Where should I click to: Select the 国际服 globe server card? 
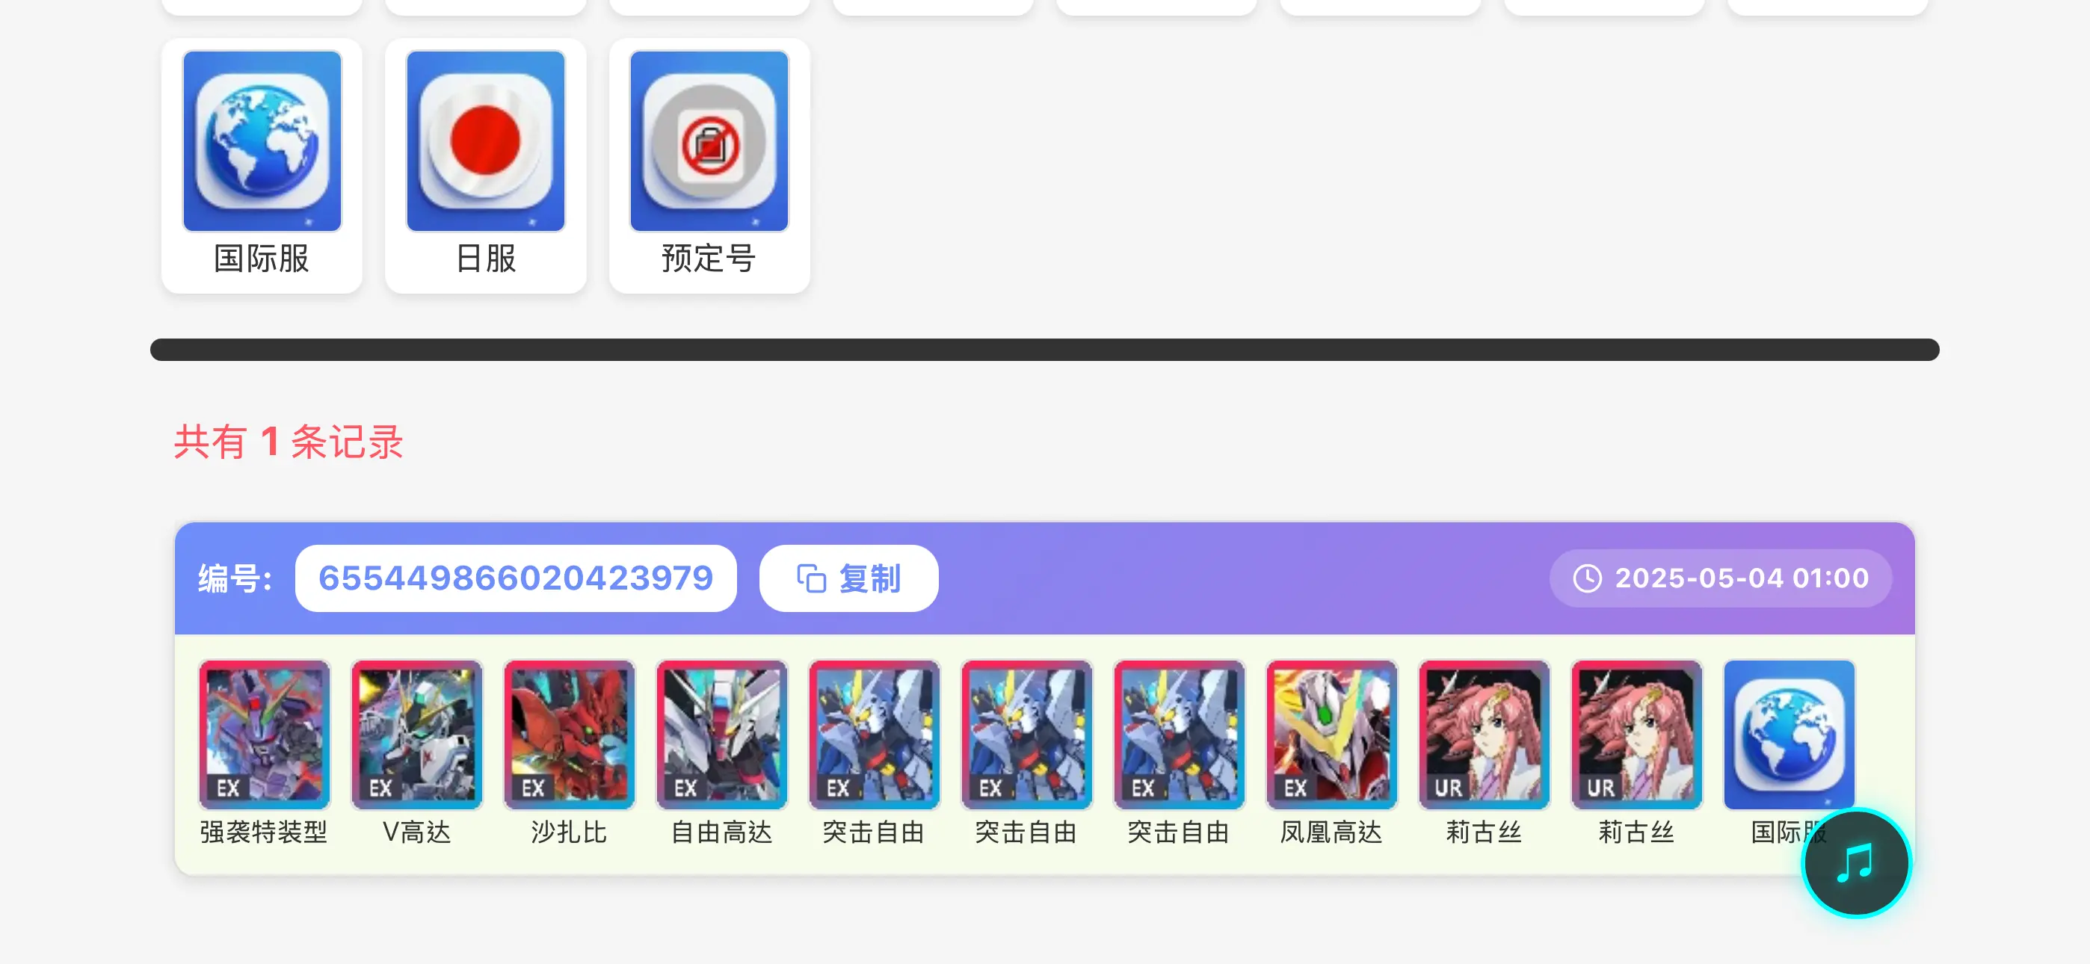click(x=262, y=166)
